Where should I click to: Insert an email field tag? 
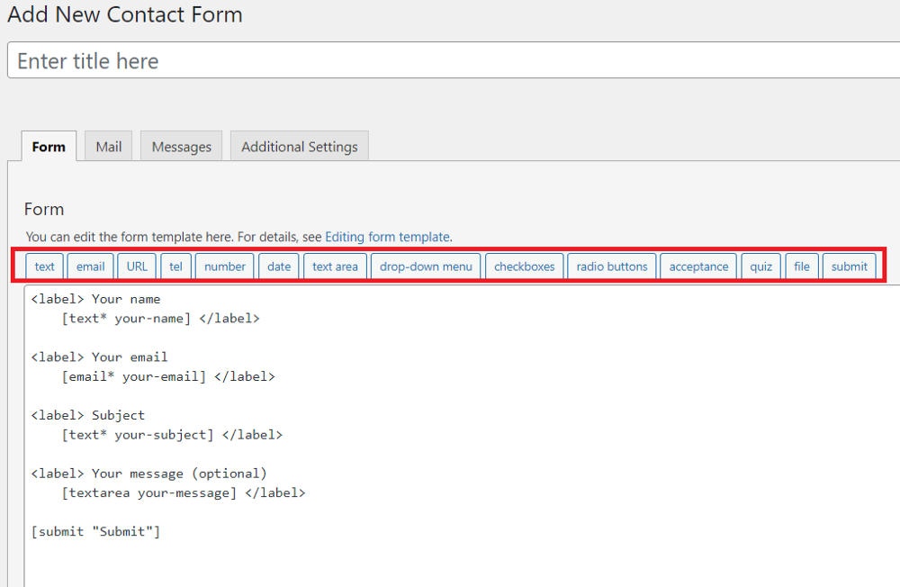click(x=90, y=266)
